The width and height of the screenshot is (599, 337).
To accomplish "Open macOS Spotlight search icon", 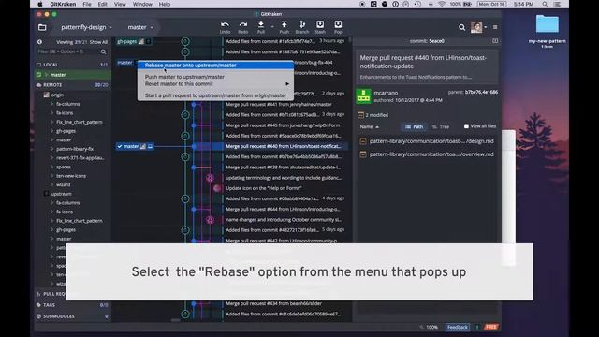I will click(545, 4).
